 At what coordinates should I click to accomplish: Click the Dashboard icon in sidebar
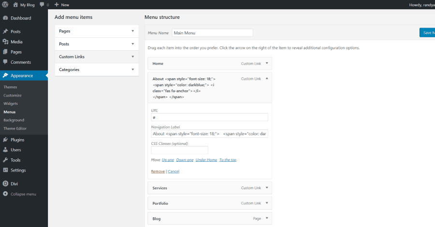5,18
